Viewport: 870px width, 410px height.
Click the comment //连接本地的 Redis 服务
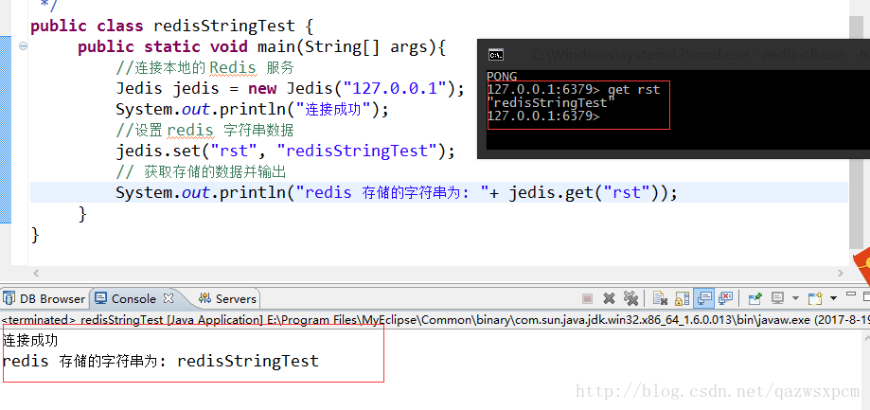pos(204,67)
